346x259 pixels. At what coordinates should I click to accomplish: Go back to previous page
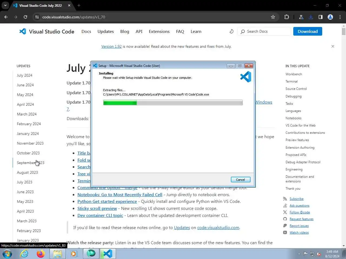pyautogui.click(x=6, y=17)
